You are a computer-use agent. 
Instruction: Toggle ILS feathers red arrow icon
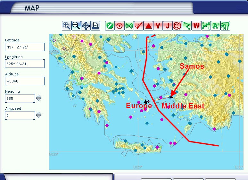pyautogui.click(x=139, y=26)
